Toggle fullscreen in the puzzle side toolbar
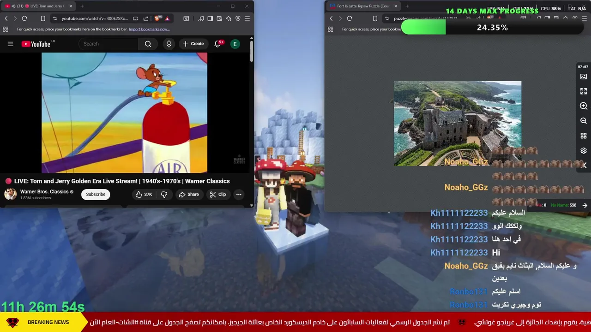 (584, 91)
